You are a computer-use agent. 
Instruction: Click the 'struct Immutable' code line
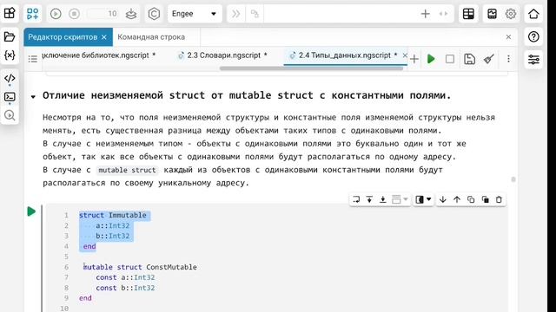coord(113,215)
